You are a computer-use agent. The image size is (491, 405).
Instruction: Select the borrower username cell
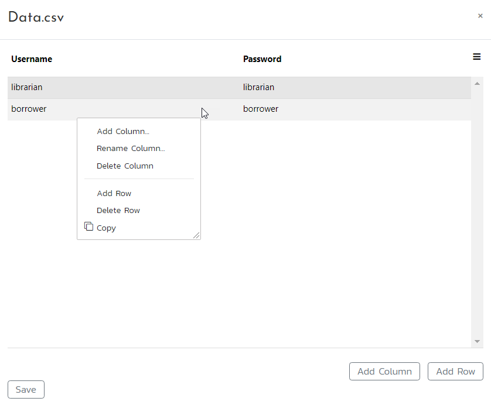pyautogui.click(x=29, y=109)
